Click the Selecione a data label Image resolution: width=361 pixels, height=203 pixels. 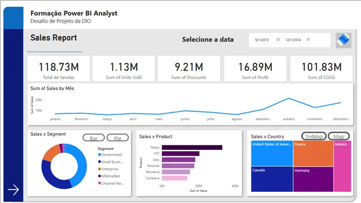(208, 39)
